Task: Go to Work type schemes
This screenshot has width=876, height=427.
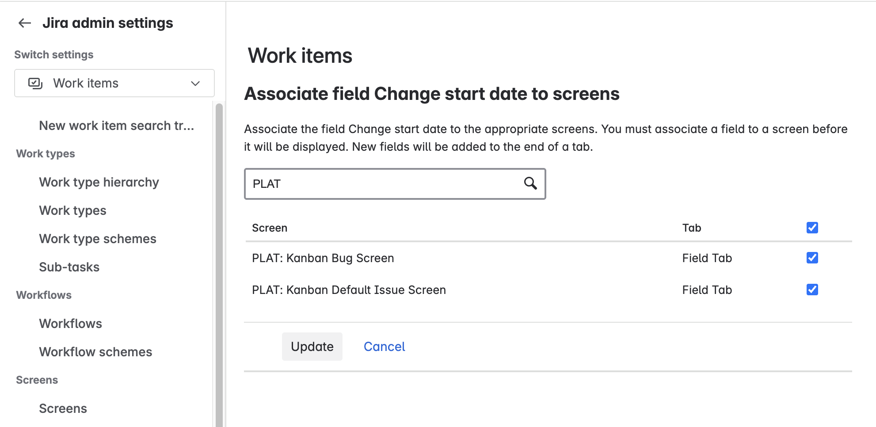Action: (98, 239)
